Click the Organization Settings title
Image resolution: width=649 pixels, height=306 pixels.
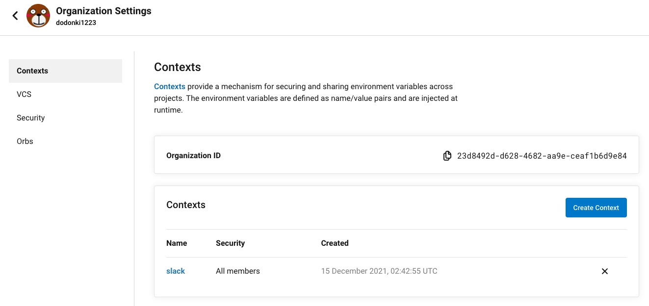[x=104, y=11]
